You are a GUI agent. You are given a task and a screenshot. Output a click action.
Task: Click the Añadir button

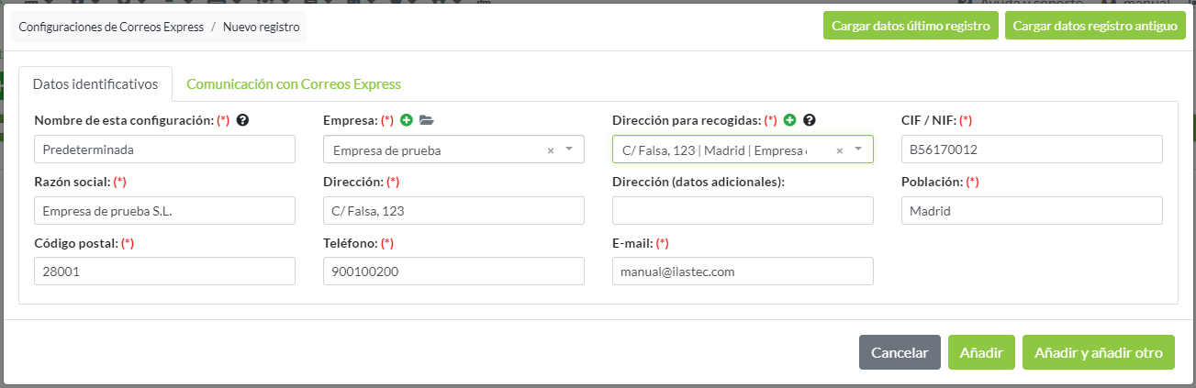pyautogui.click(x=981, y=352)
